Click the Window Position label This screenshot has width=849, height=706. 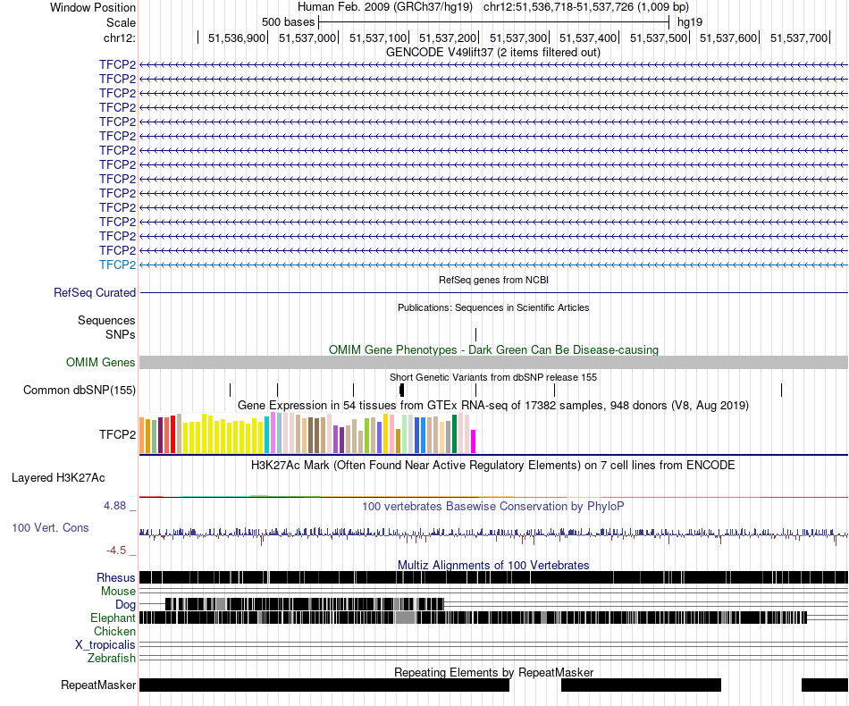93,7
